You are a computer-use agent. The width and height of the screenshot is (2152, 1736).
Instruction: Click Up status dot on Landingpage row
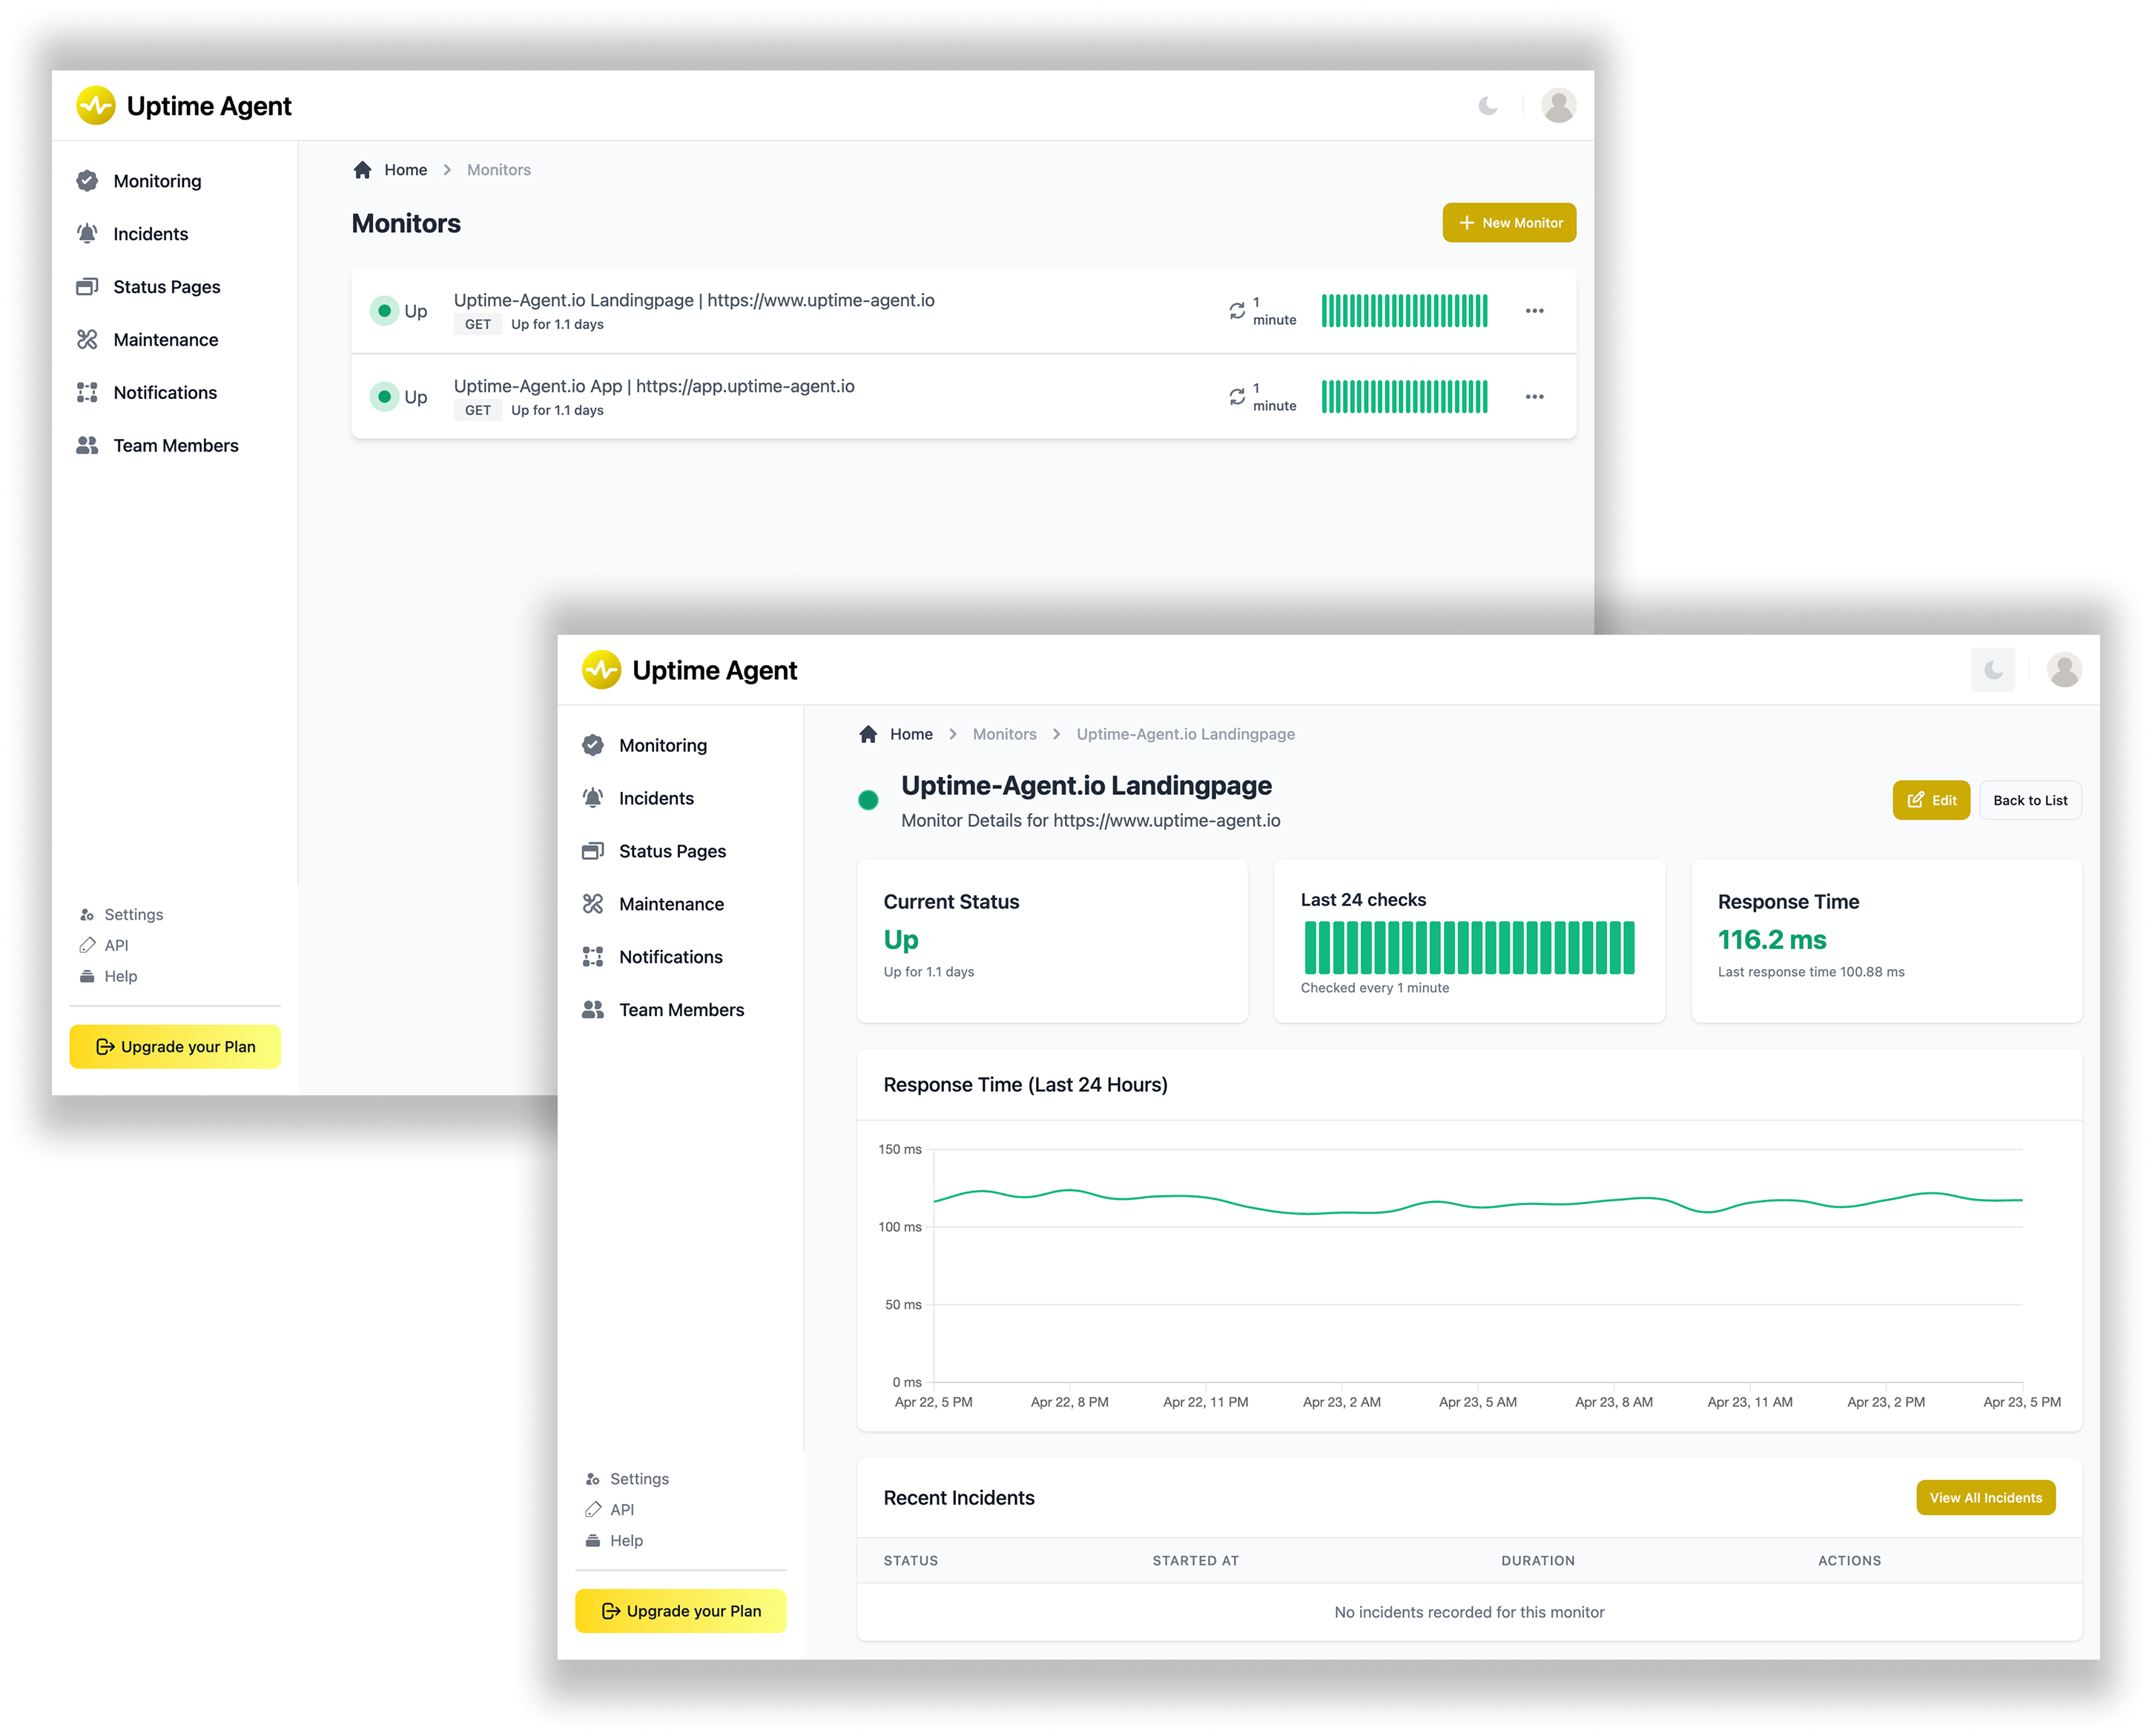pyautogui.click(x=384, y=311)
